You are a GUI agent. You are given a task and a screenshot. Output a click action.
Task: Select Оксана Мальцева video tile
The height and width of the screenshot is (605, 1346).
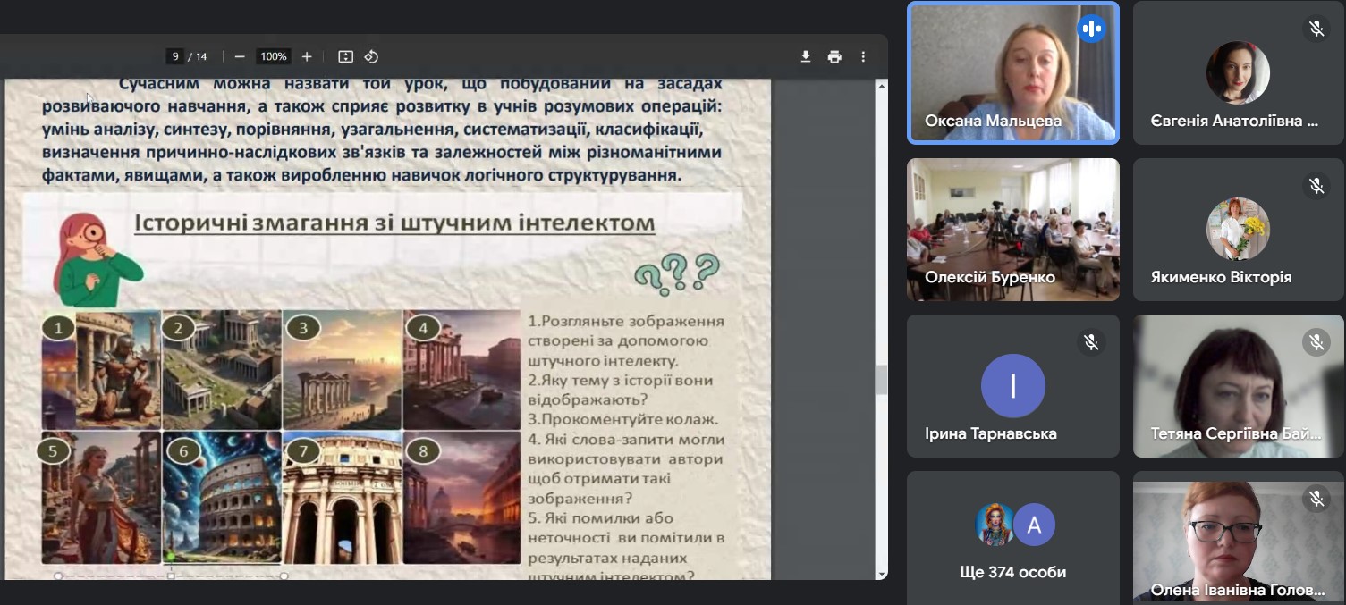point(1013,72)
